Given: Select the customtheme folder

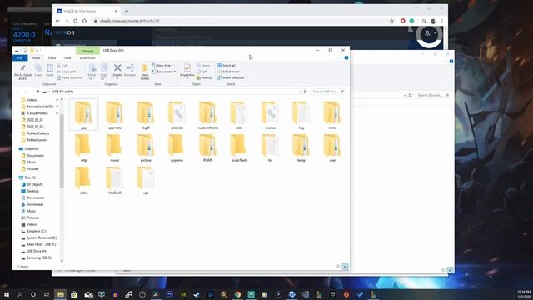Looking at the screenshot, I should (208, 115).
